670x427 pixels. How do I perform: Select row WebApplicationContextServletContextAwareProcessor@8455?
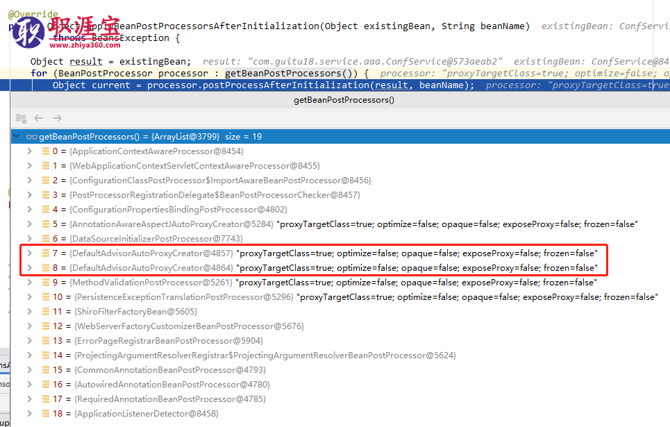click(340, 165)
